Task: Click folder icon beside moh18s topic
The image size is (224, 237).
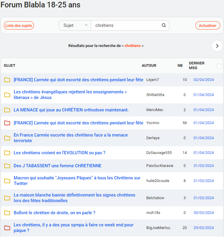Action: [x=7, y=213]
